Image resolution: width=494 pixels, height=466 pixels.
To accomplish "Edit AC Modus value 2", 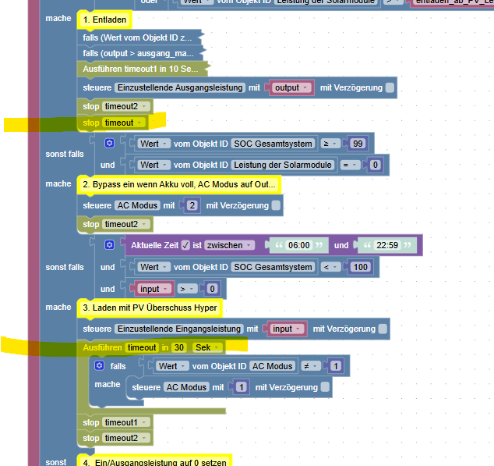I will point(192,205).
